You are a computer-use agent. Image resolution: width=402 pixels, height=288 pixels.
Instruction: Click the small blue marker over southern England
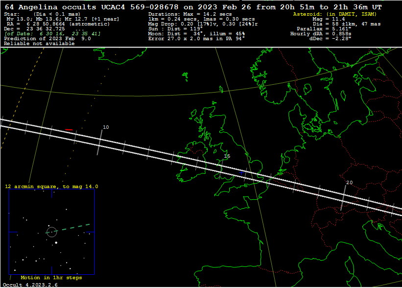[x=241, y=172]
